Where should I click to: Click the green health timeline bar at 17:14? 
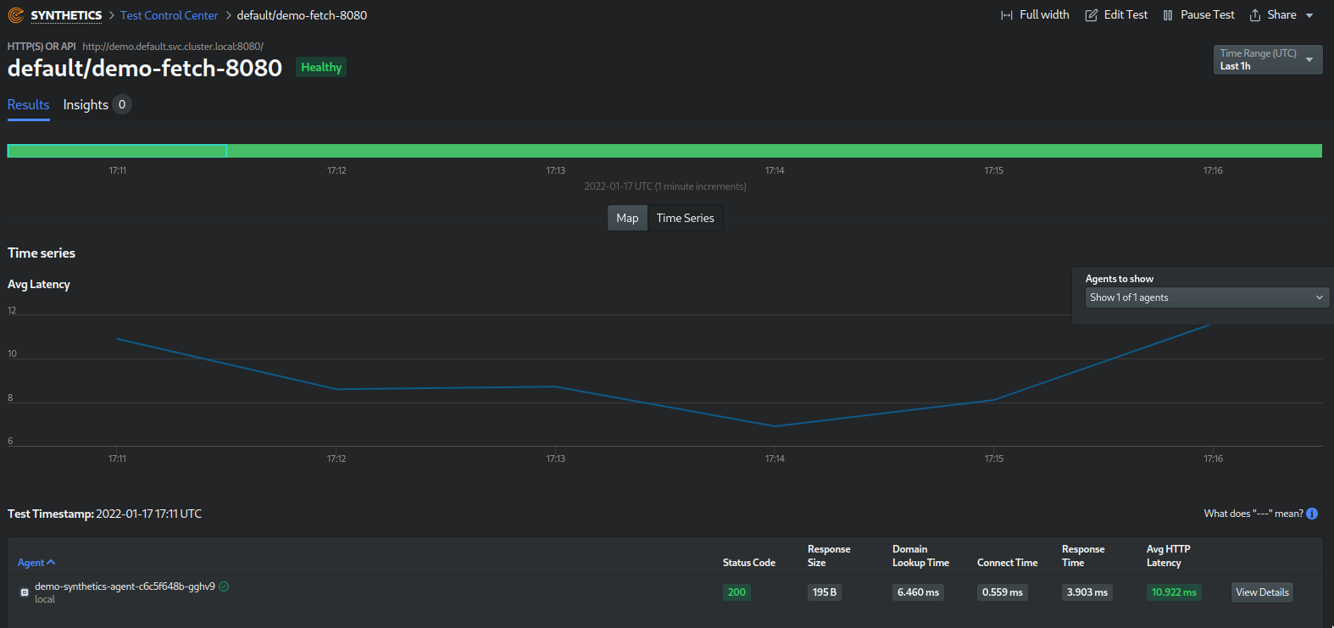click(x=775, y=151)
